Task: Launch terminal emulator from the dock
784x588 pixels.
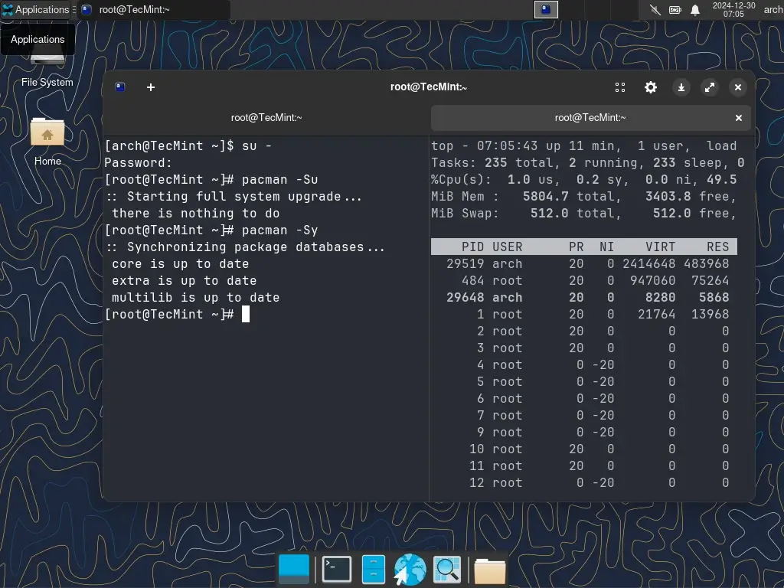Action: click(x=337, y=569)
